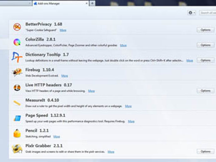Click the Web Development Evolved description
This screenshot has height=162, width=216.
click(42, 76)
